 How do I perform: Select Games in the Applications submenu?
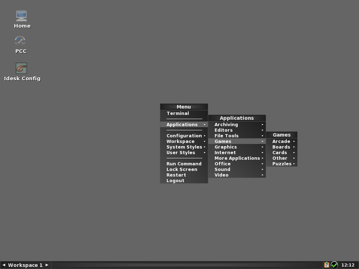[237, 142]
